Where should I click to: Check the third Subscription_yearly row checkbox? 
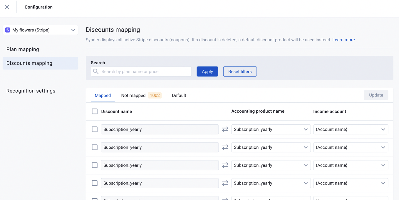point(95,165)
